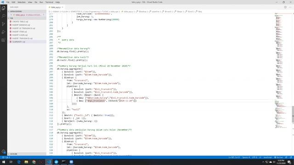Open the Explorer view in activity bar
The height and width of the screenshot is (165, 294).
coord(3,8)
